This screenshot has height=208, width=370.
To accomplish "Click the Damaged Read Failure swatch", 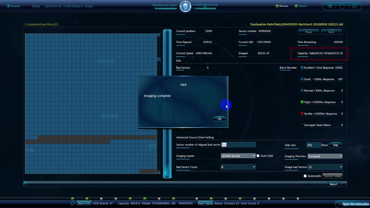I will (x=302, y=125).
